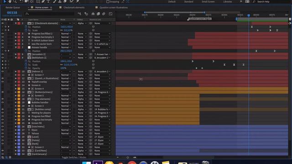Select the Camera tool
This screenshot has height=164, width=292.
pyautogui.click(x=26, y=1)
